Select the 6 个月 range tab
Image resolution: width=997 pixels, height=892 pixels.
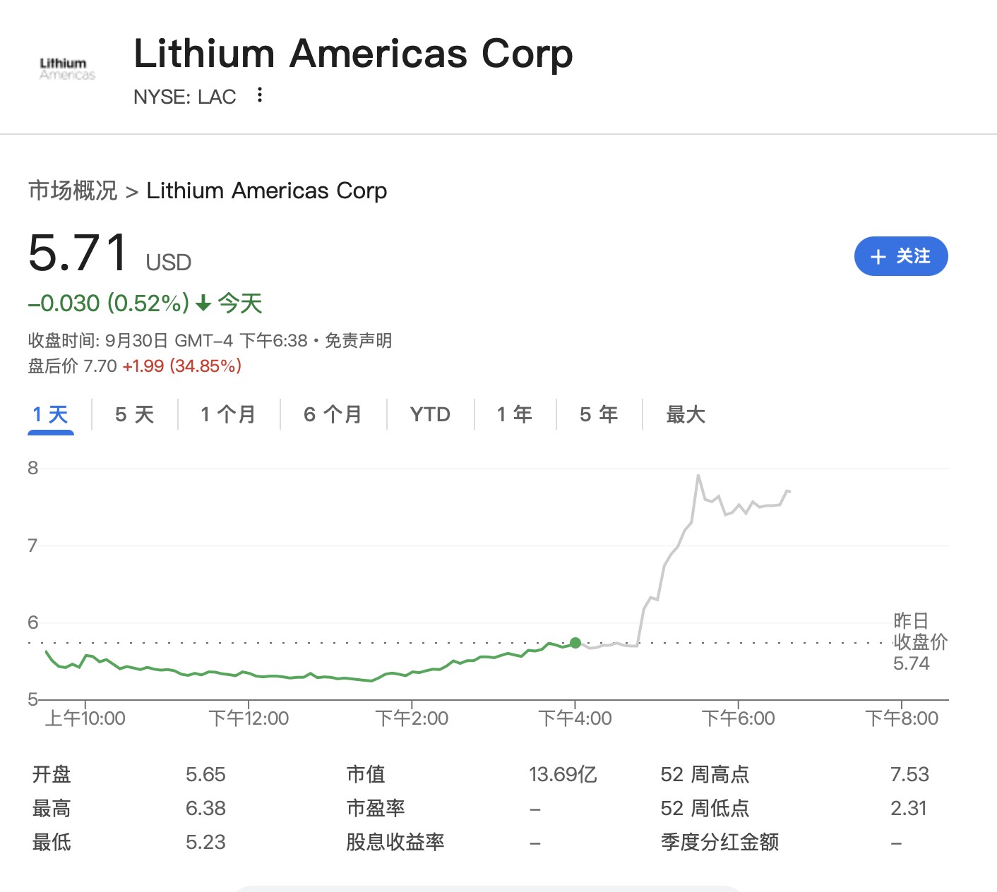[333, 414]
